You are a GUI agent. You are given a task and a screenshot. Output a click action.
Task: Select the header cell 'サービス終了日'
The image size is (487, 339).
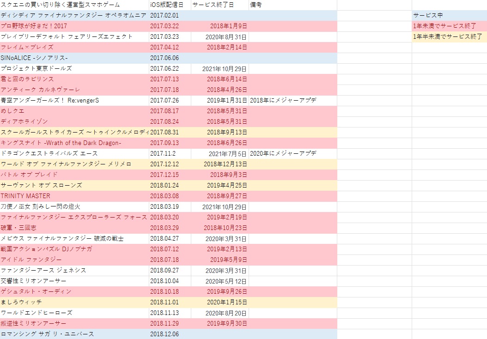point(220,5)
